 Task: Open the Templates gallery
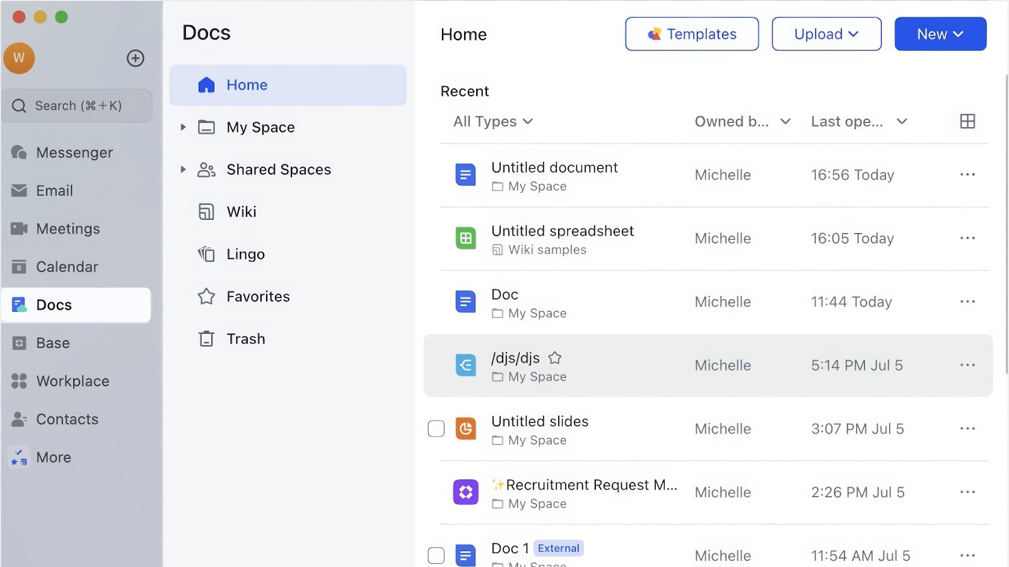coord(691,33)
